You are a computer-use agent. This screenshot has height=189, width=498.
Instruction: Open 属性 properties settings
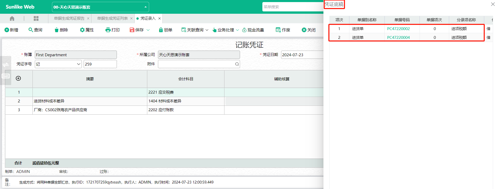pyautogui.click(x=87, y=30)
